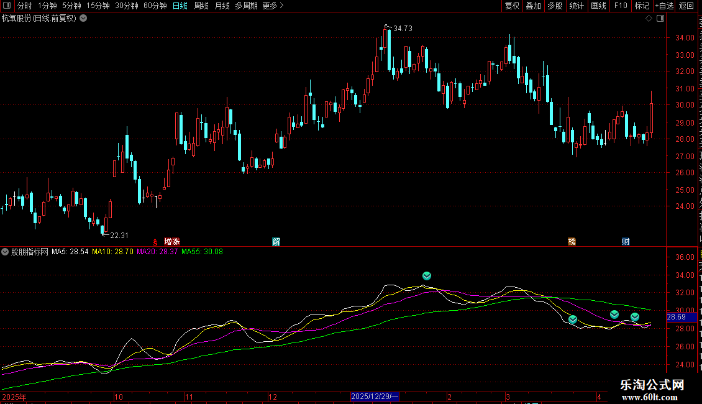Screen dimensions: 702x404
Task: Open the 多周期 multi-period view
Action: tap(246, 6)
